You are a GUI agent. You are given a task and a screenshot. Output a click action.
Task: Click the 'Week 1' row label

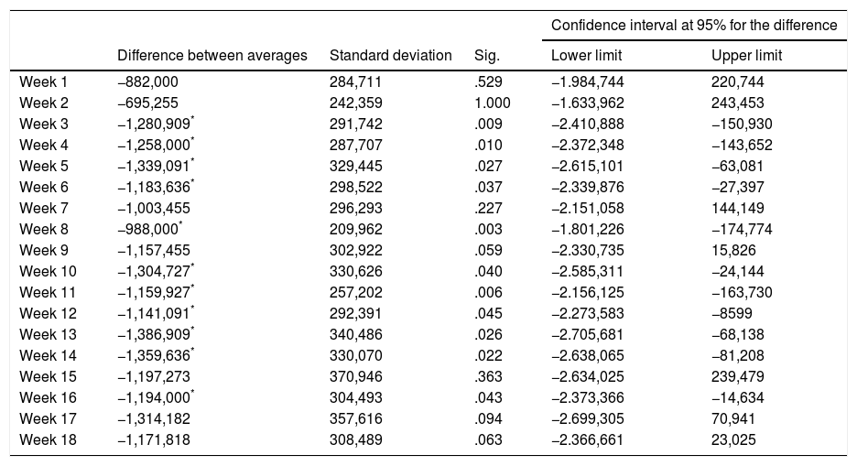pyautogui.click(x=42, y=81)
